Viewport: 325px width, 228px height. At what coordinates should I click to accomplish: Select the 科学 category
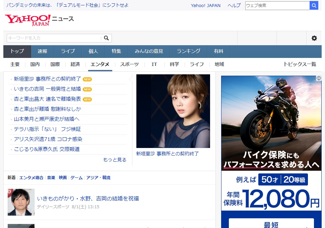click(x=174, y=64)
